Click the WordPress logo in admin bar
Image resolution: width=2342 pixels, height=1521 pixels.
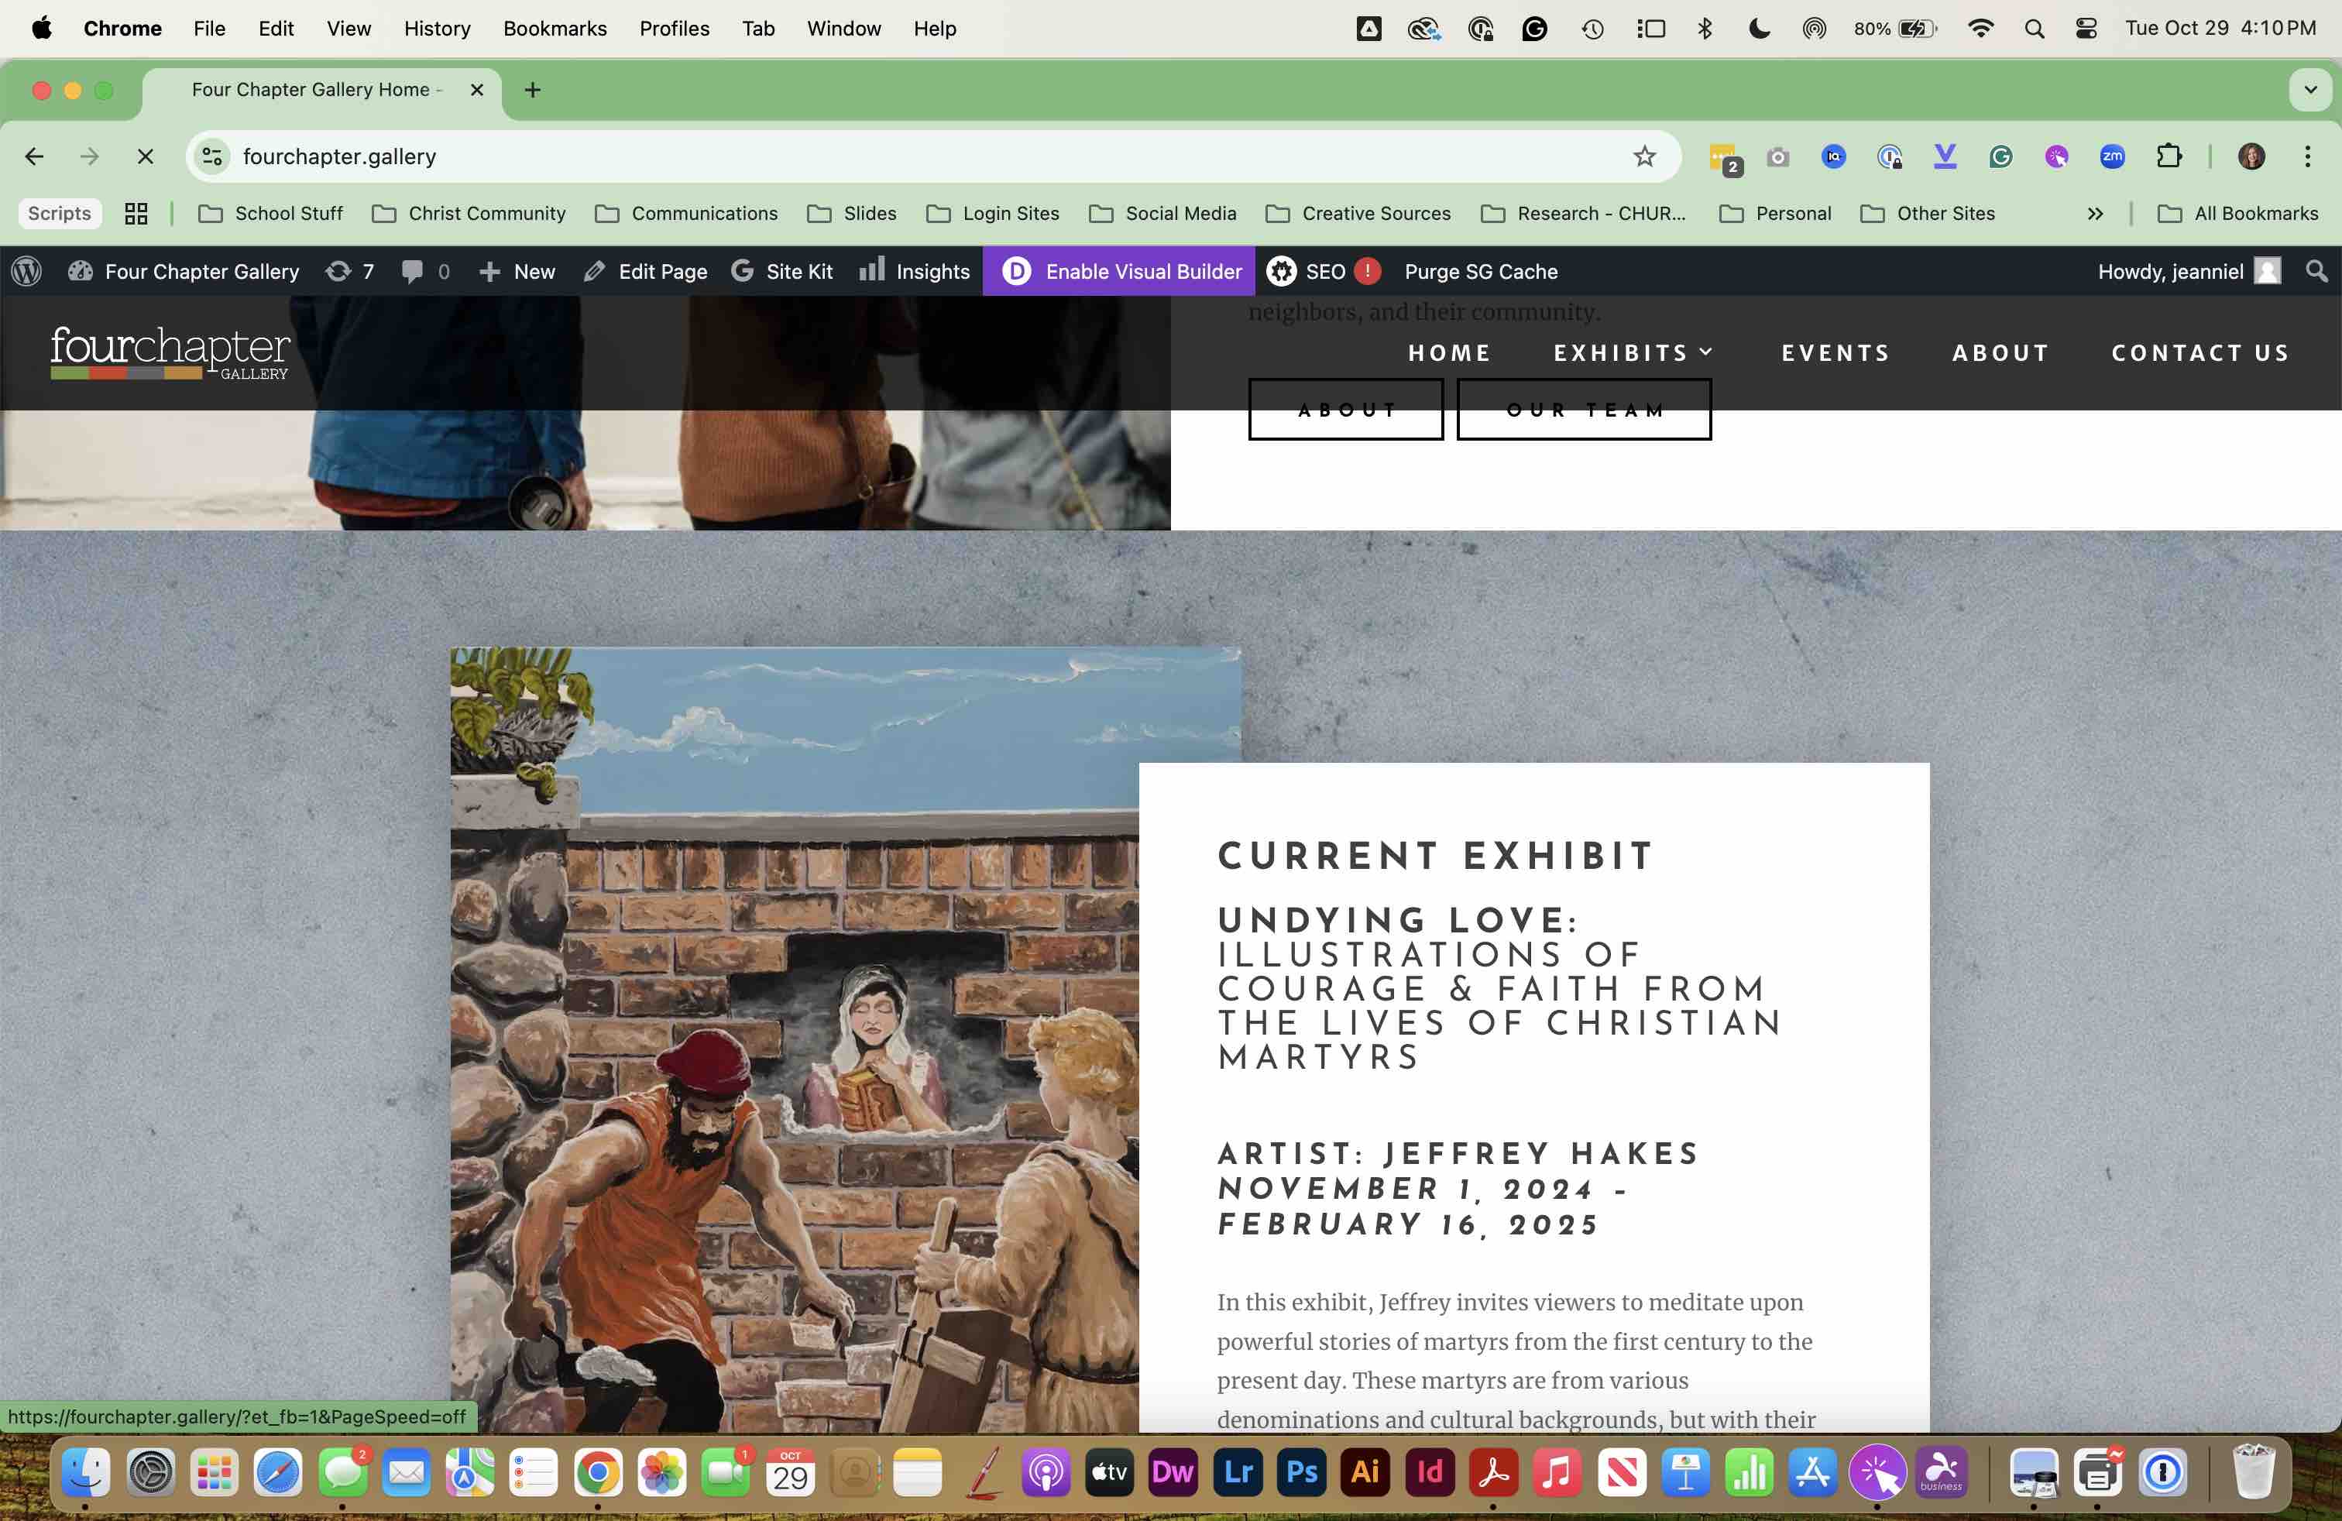point(26,270)
